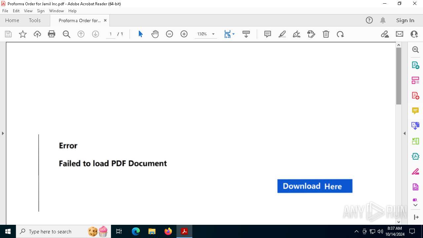Click the vertical scrollbar thumb
This screenshot has width=423, height=238.
coord(399,76)
